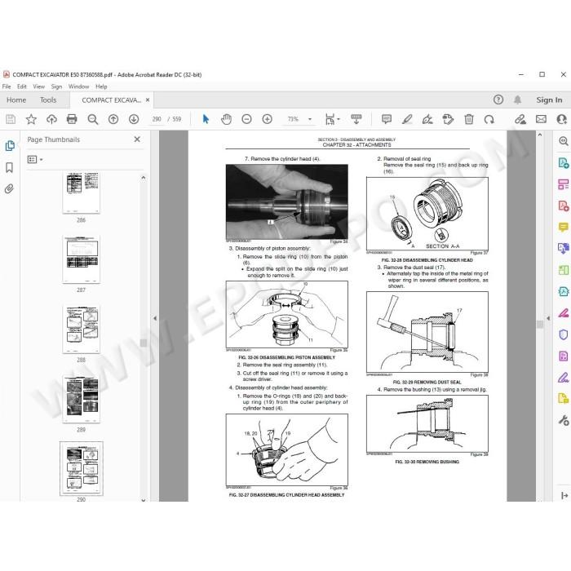Image resolution: width=571 pixels, height=571 pixels.
Task: Open the Help menu
Action: tap(101, 86)
